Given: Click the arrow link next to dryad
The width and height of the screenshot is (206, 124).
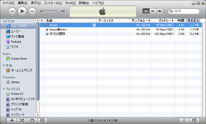Looking at the screenshot, I should pos(94,25).
